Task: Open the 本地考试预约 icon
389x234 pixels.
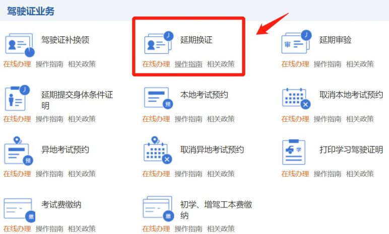Action: point(158,98)
